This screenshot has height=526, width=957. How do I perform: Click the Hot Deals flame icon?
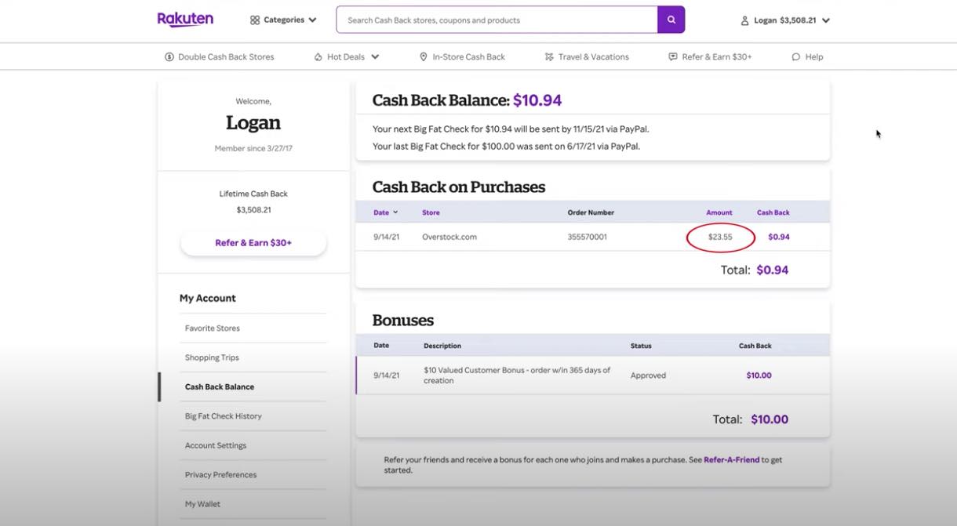(x=318, y=56)
